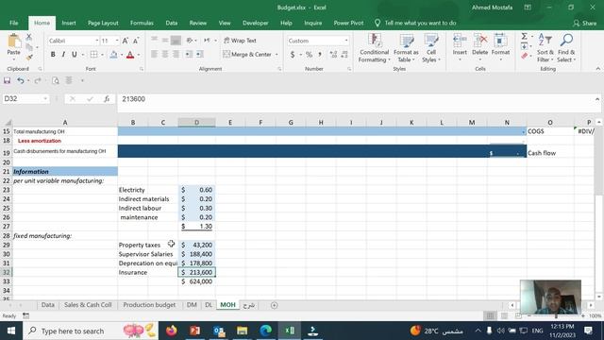The image size is (604, 340).
Task: Open the Data ribbon tab
Action: (172, 23)
